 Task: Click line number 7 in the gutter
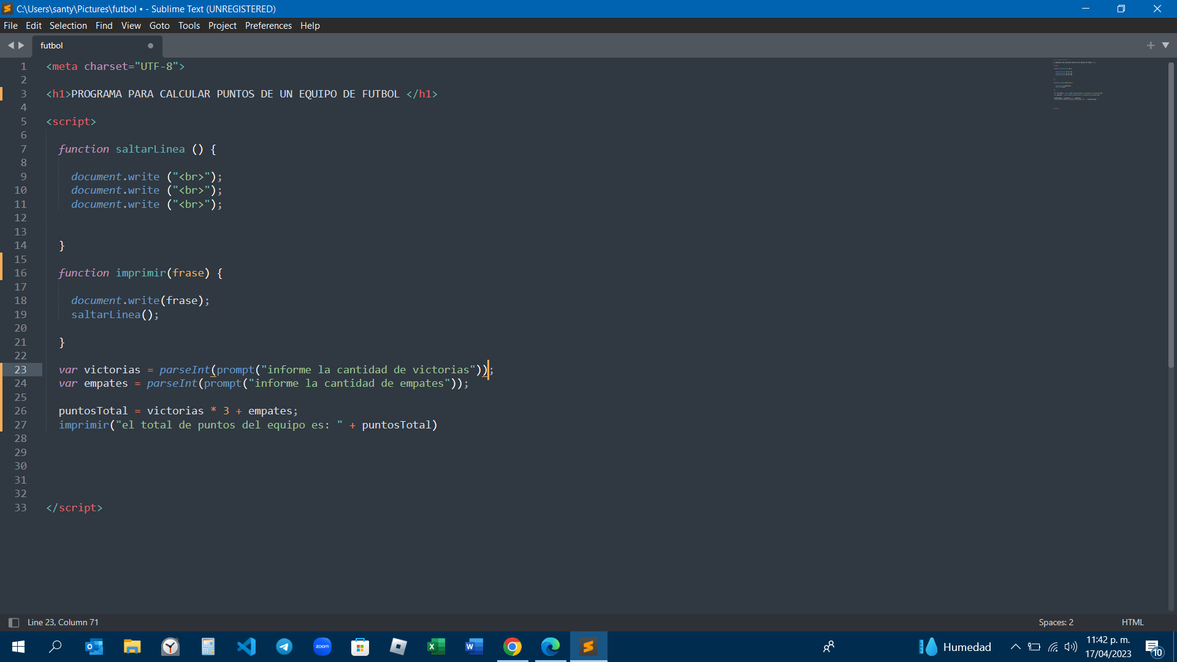point(24,149)
